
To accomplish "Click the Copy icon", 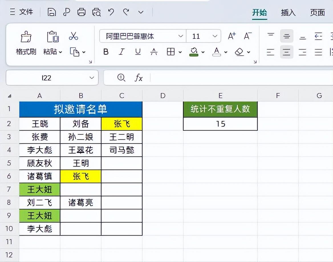I will (x=74, y=52).
